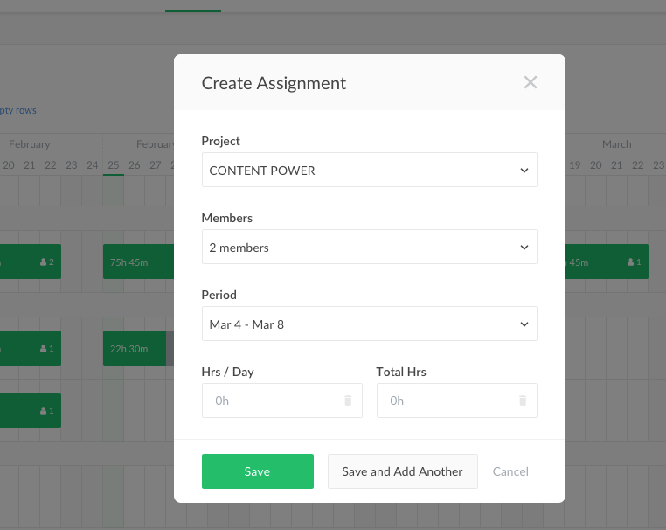
Task: Click the empty rows link
Action: point(18,110)
